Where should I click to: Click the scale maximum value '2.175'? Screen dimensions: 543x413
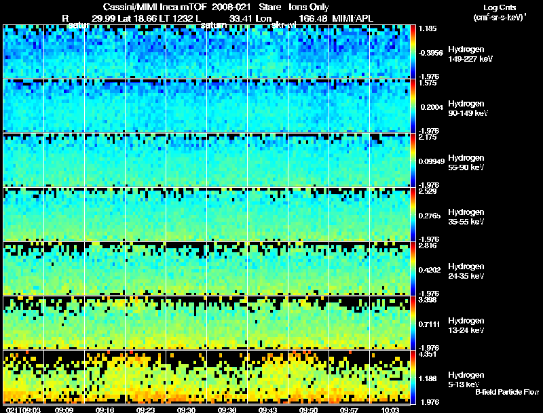(428, 137)
